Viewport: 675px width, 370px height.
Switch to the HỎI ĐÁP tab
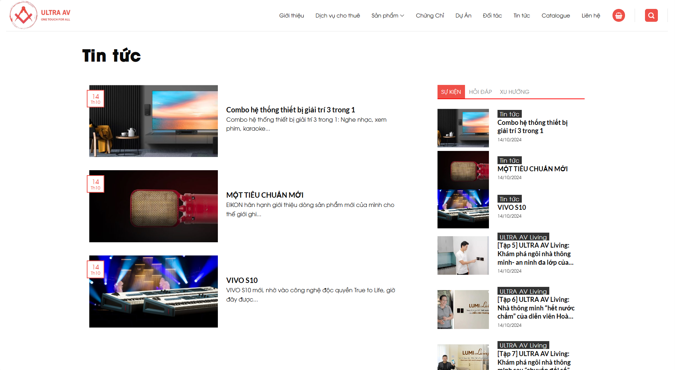pos(480,92)
